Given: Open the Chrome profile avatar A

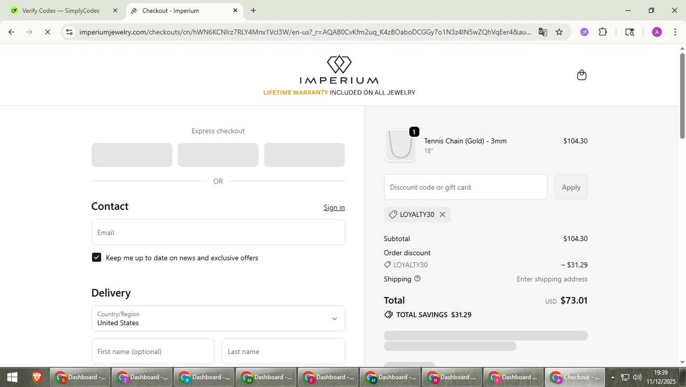Looking at the screenshot, I should (657, 32).
